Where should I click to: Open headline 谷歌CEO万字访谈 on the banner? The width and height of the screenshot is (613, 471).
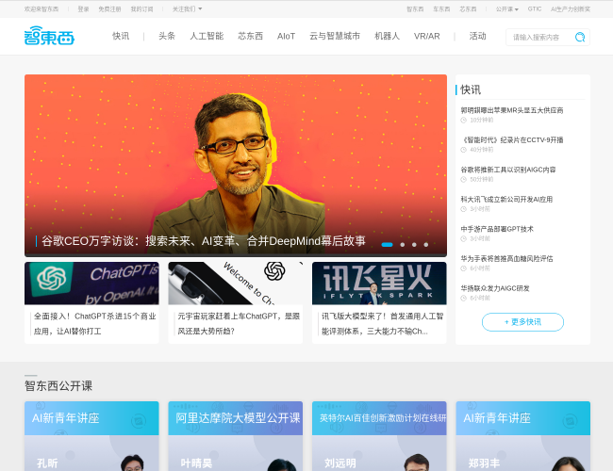[x=204, y=241]
